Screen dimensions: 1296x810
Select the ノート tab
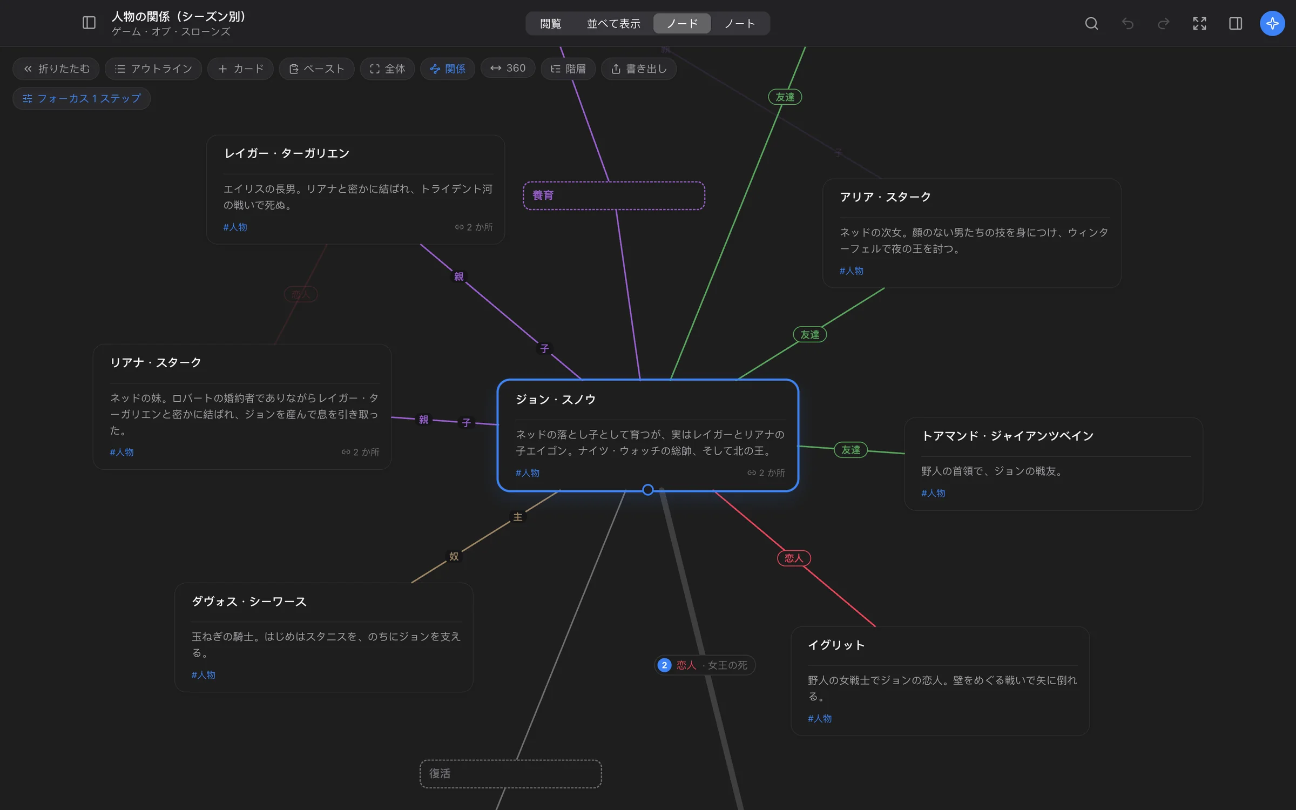coord(739,23)
